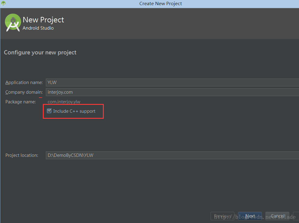Screen dimensions: 299x223
Task: Click the 'New Project' header title
Action: pos(43,20)
